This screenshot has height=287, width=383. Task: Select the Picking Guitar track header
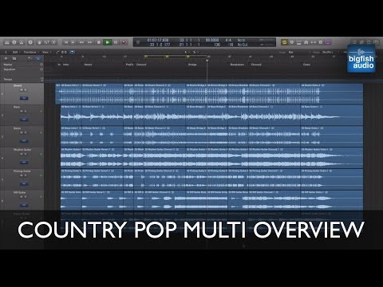[x=22, y=179]
